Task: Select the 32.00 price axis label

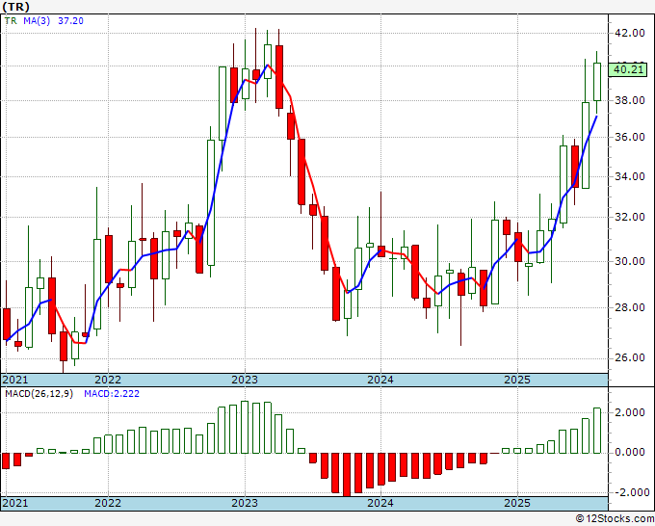Action: click(x=629, y=217)
